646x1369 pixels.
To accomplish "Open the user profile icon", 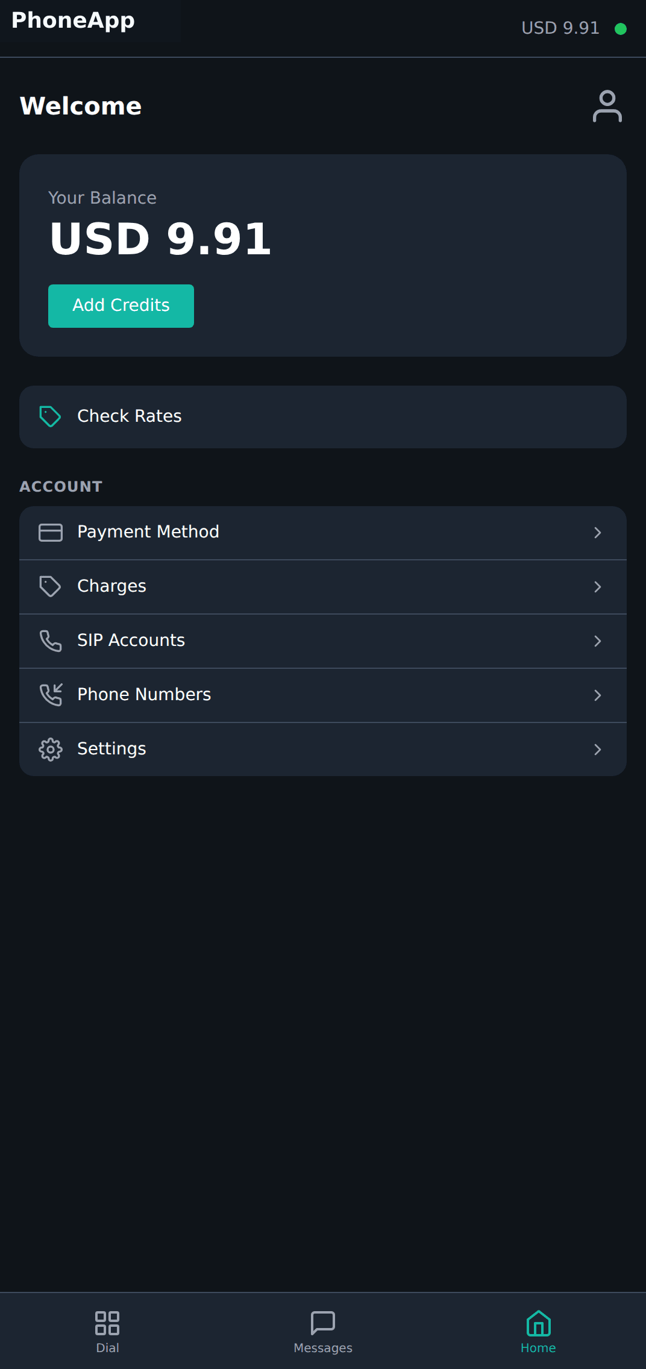I will 607,106.
